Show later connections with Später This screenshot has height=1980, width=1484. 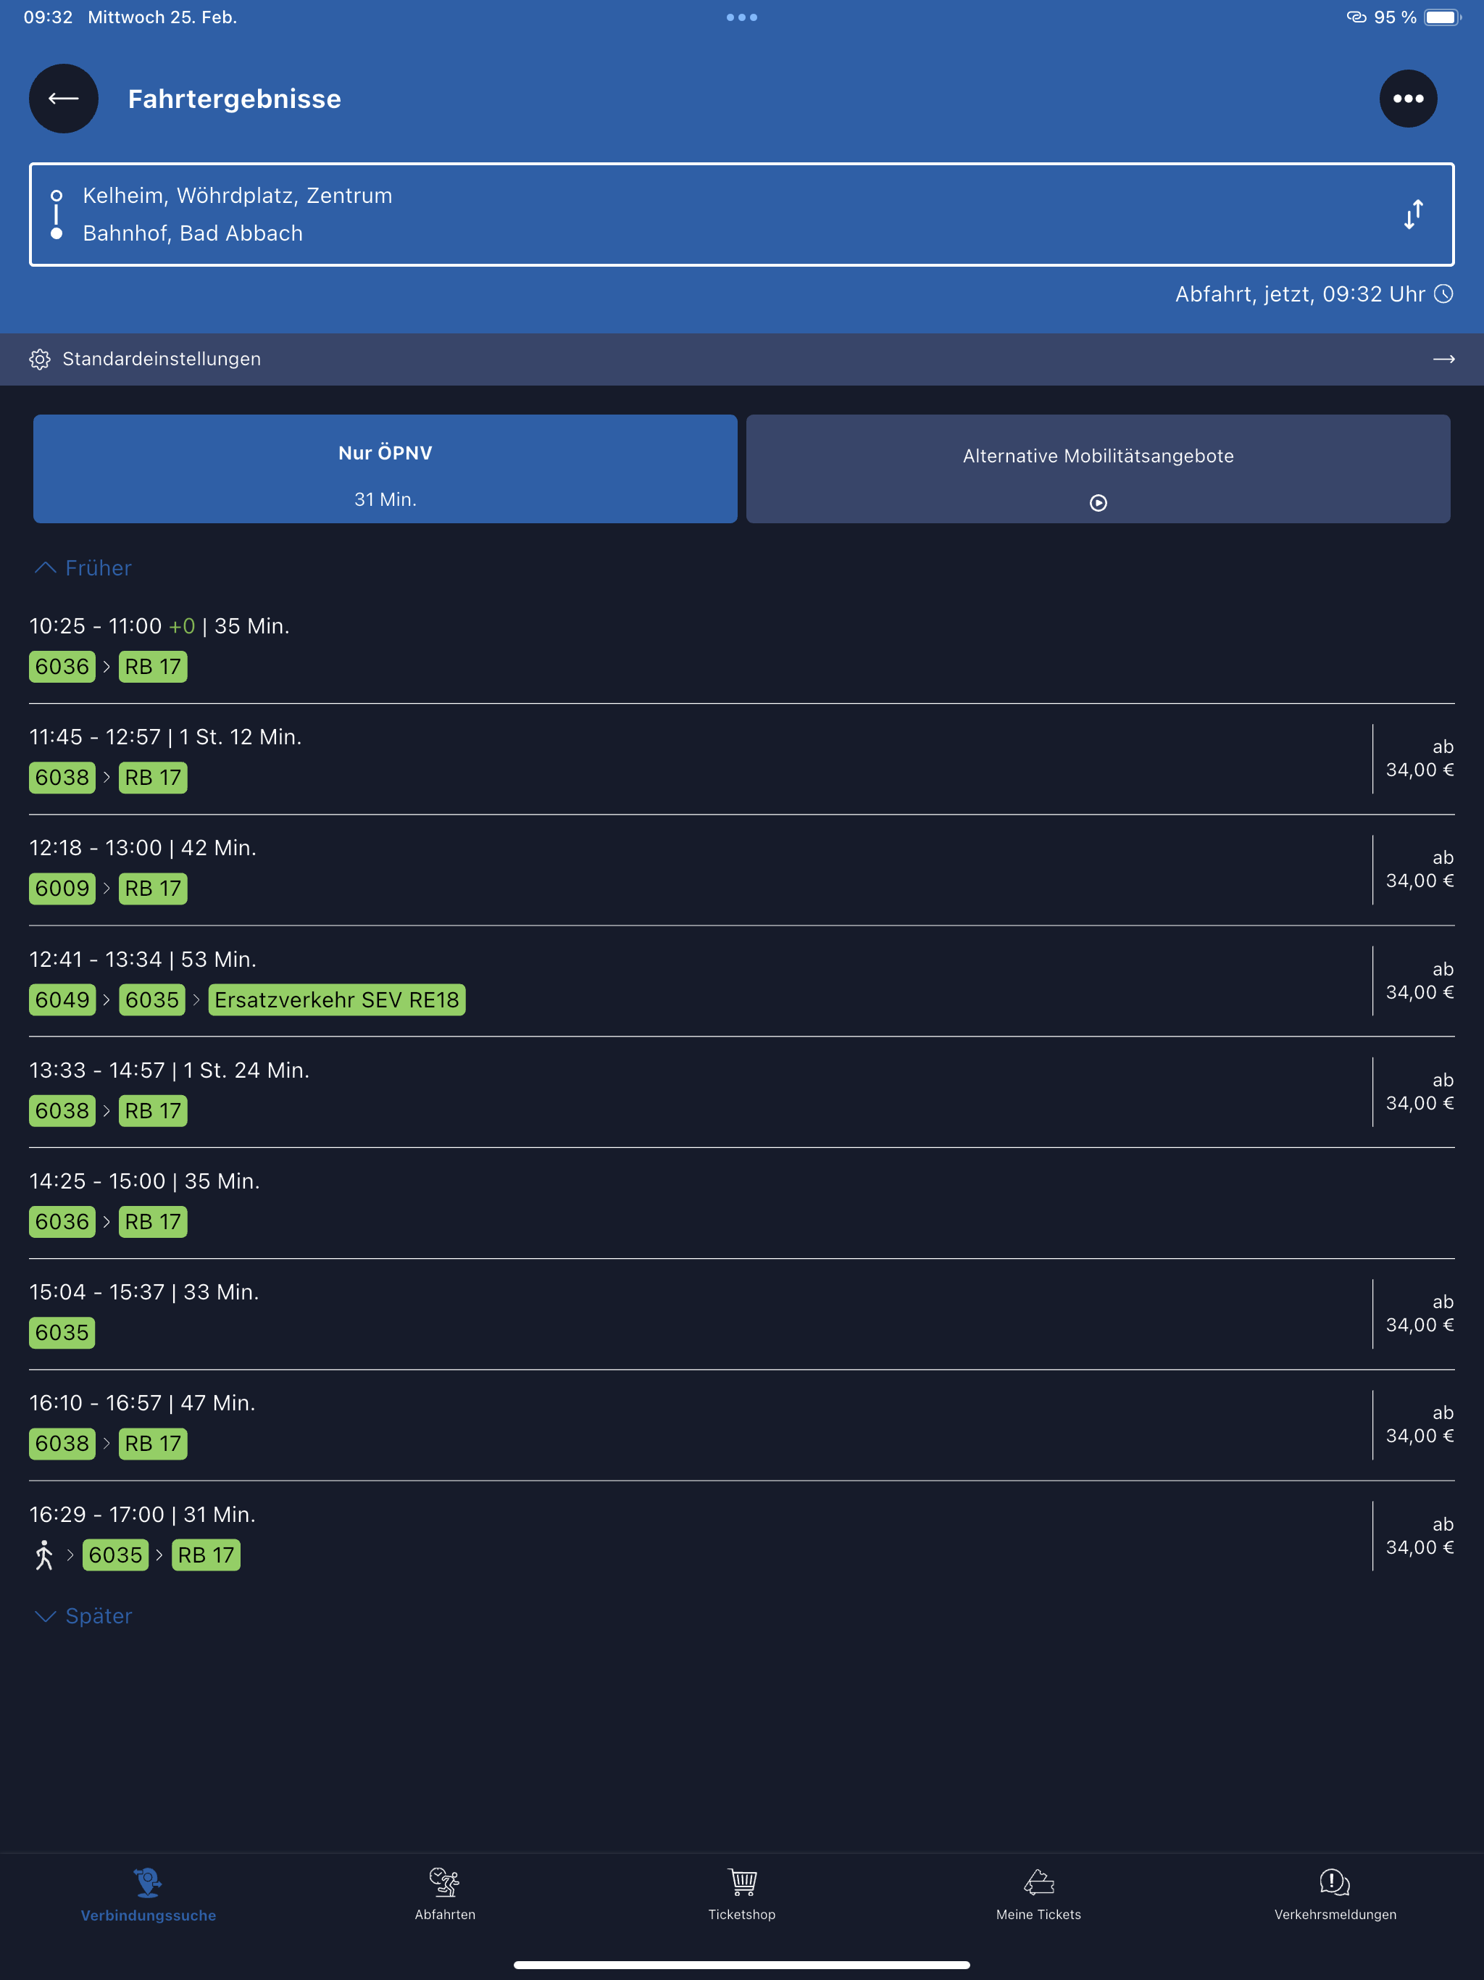coord(83,1615)
